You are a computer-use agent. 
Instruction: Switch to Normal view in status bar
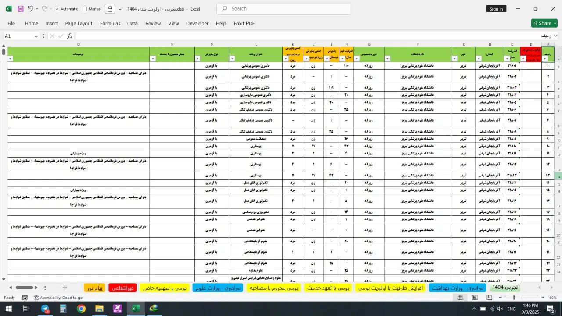tap(460, 298)
